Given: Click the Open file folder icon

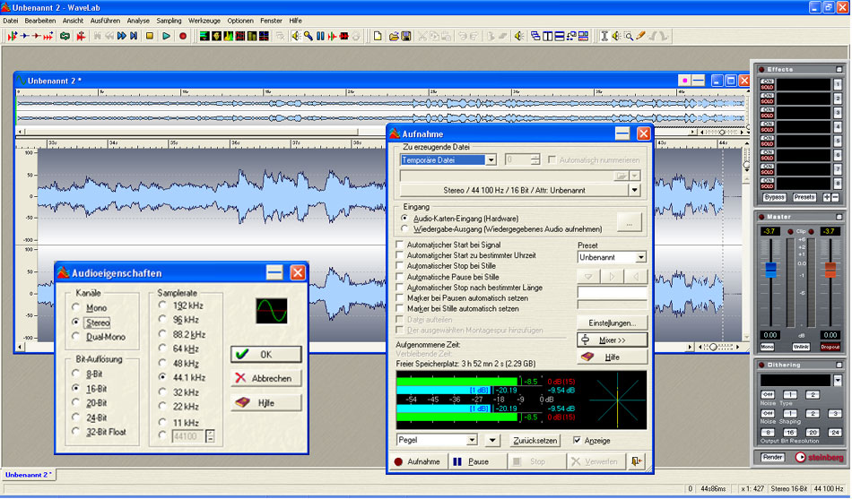Looking at the screenshot, I should pyautogui.click(x=394, y=36).
